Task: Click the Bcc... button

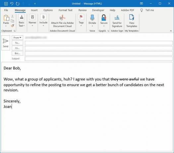Action: pyautogui.click(x=18, y=53)
